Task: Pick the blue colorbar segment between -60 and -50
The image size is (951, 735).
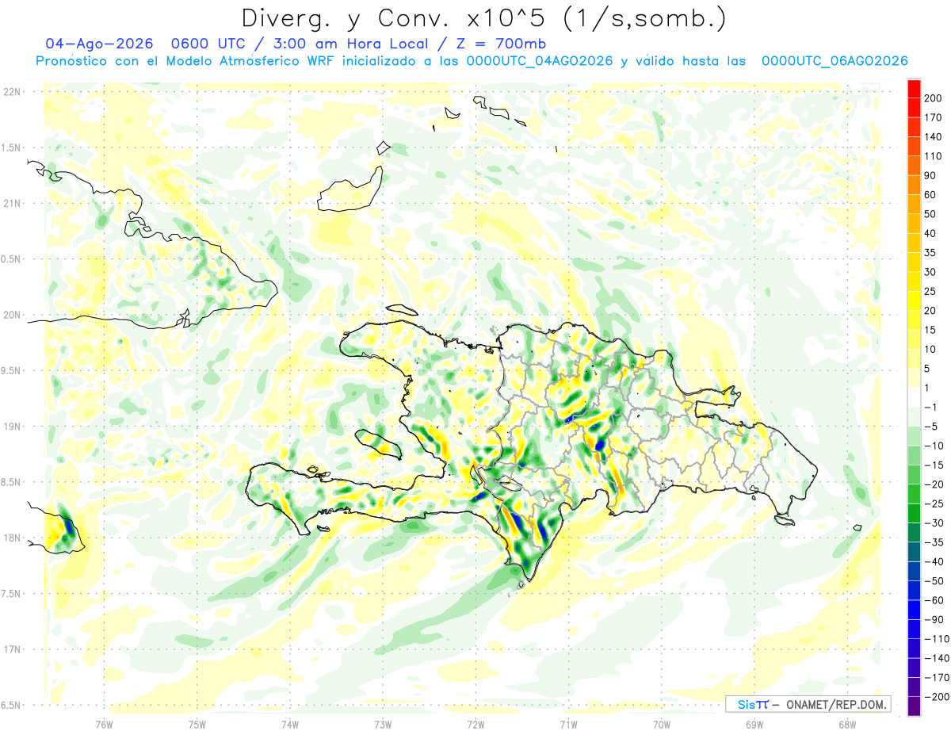Action: tap(914, 591)
